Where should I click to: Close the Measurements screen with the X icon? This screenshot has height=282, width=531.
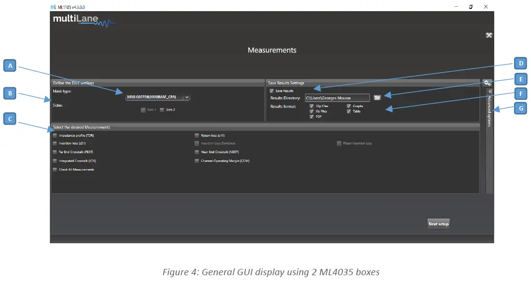(x=488, y=35)
